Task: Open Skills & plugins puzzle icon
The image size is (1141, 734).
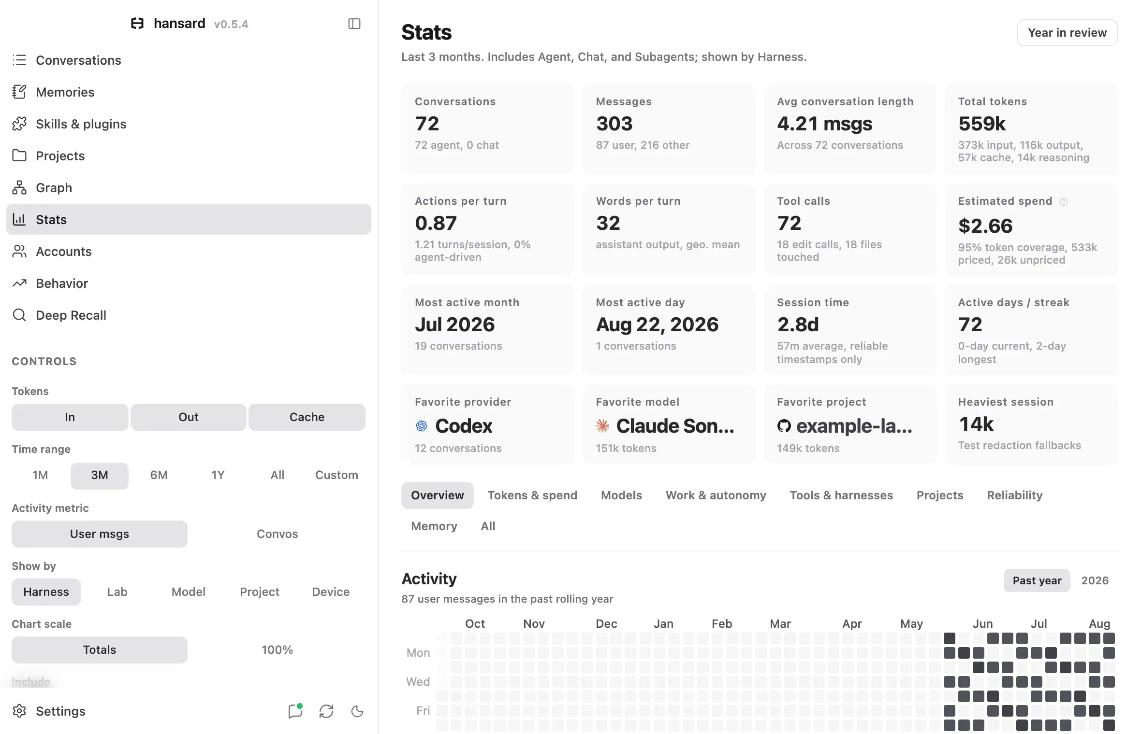Action: pos(19,124)
